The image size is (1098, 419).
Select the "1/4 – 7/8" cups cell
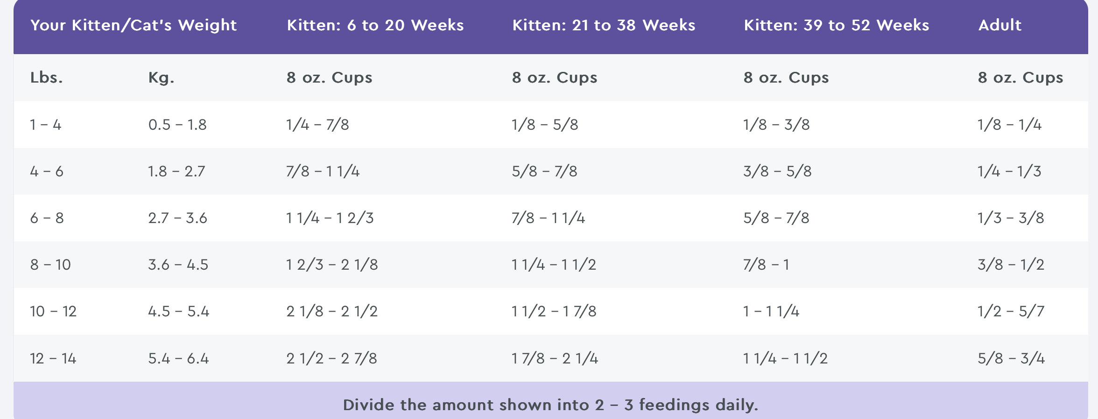pos(317,125)
